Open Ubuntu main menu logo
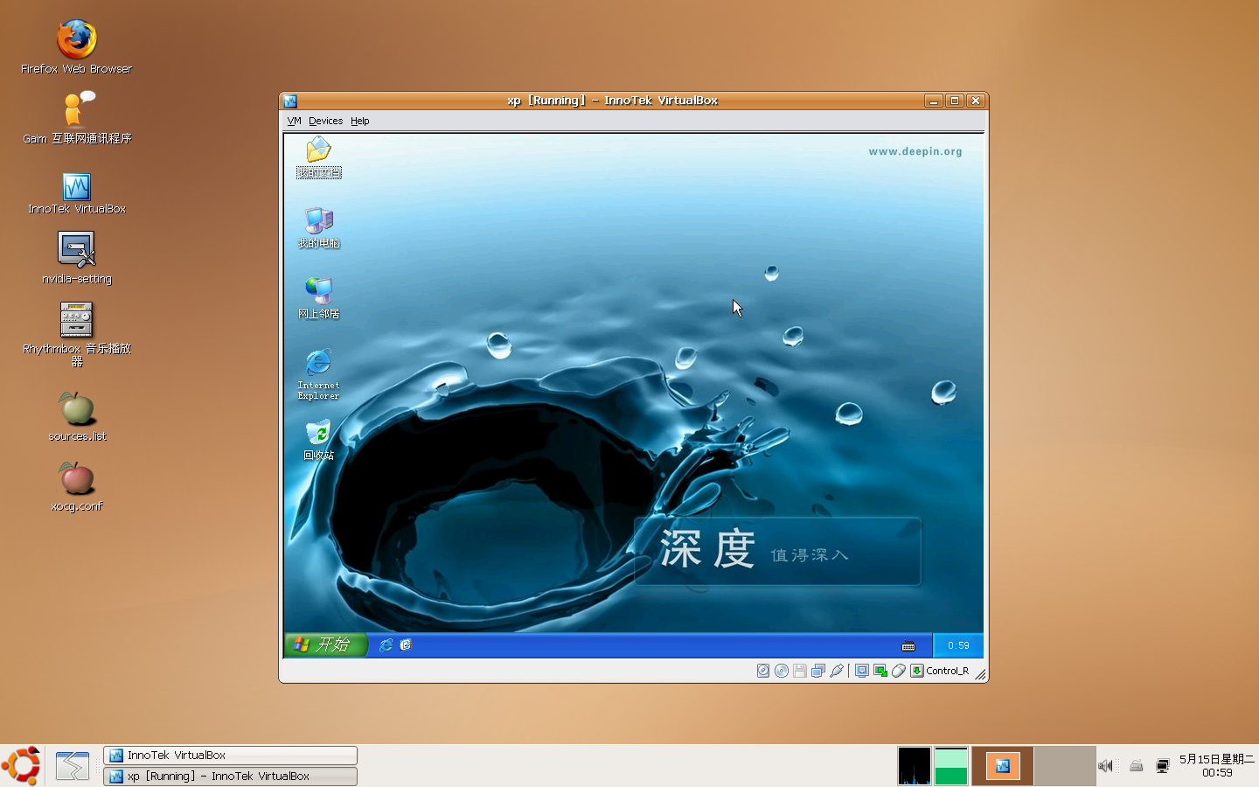 [21, 766]
